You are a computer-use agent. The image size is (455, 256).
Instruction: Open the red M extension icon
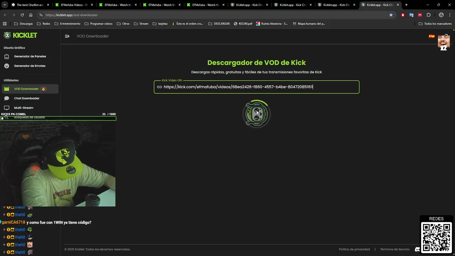[420, 15]
